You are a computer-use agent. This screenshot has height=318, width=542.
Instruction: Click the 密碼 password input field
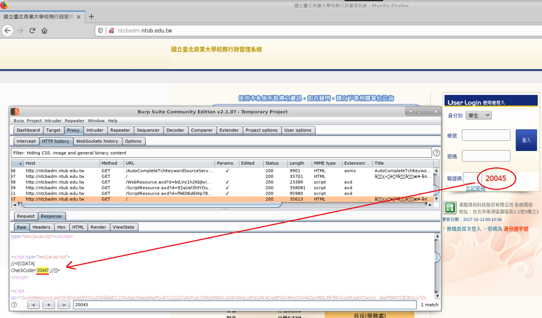pyautogui.click(x=486, y=156)
